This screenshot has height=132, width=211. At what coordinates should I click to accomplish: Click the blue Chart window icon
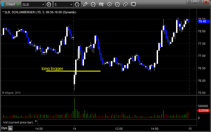4,4
